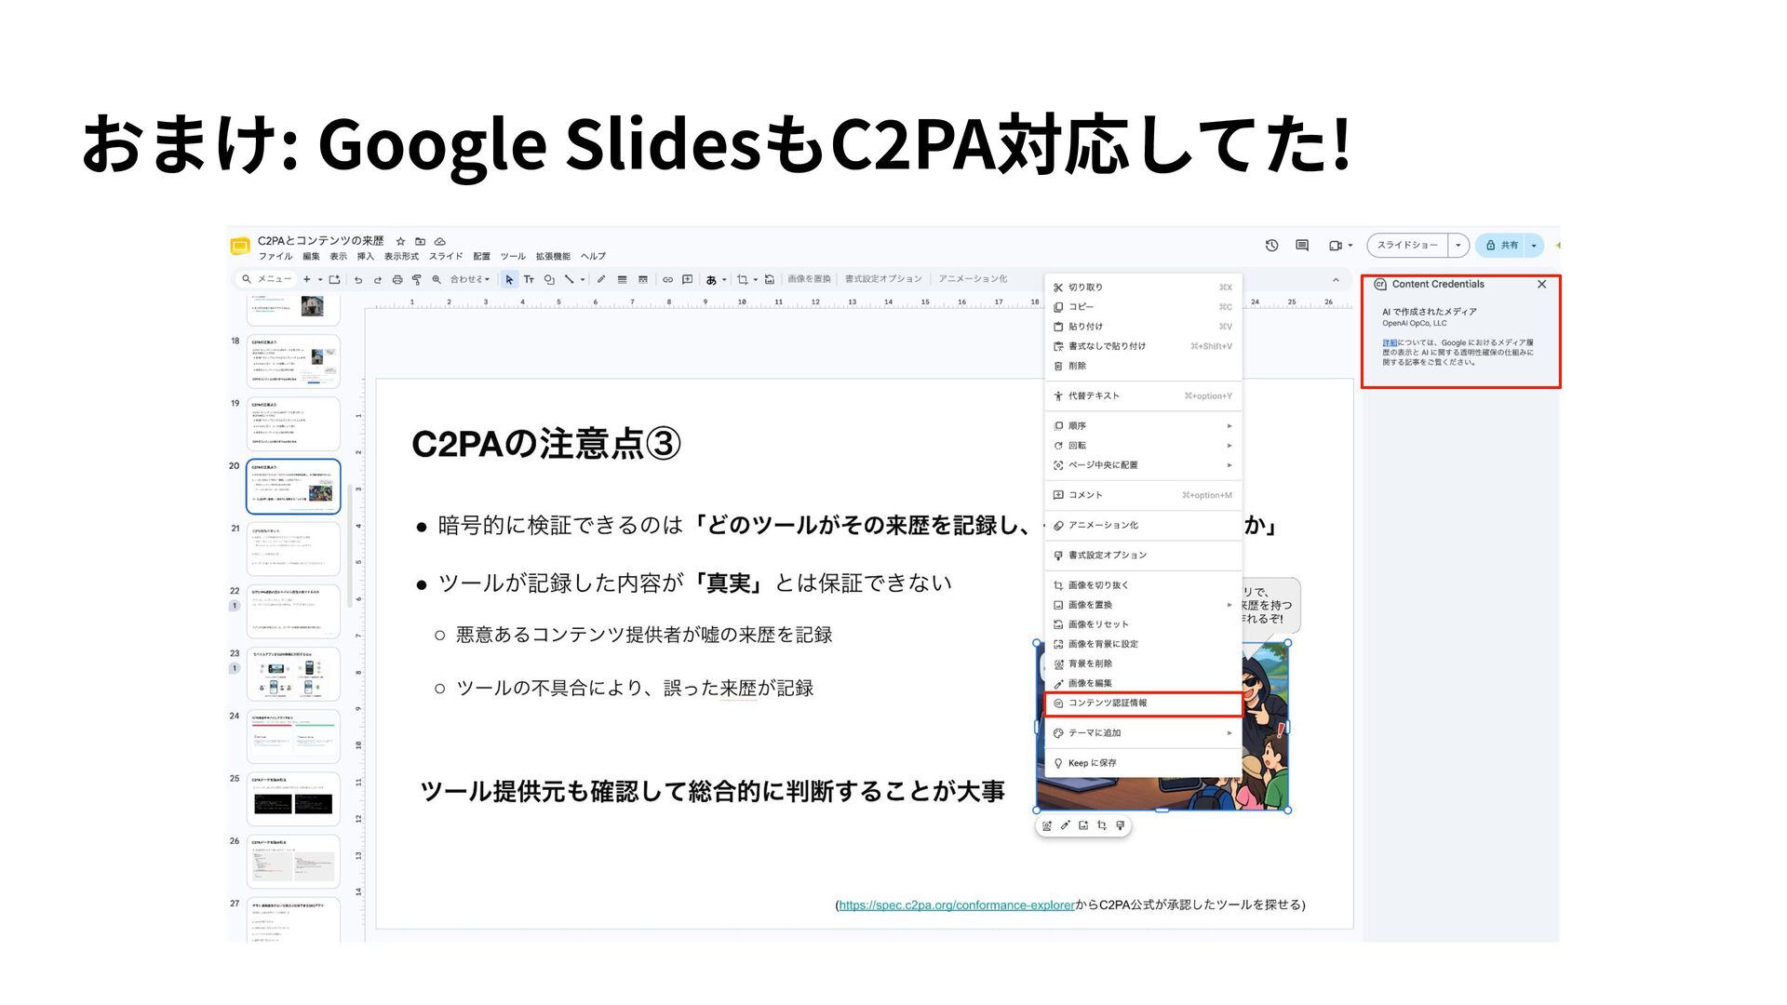Click the zoom magnifier icon
The height and width of the screenshot is (1005, 1787).
[x=437, y=279]
